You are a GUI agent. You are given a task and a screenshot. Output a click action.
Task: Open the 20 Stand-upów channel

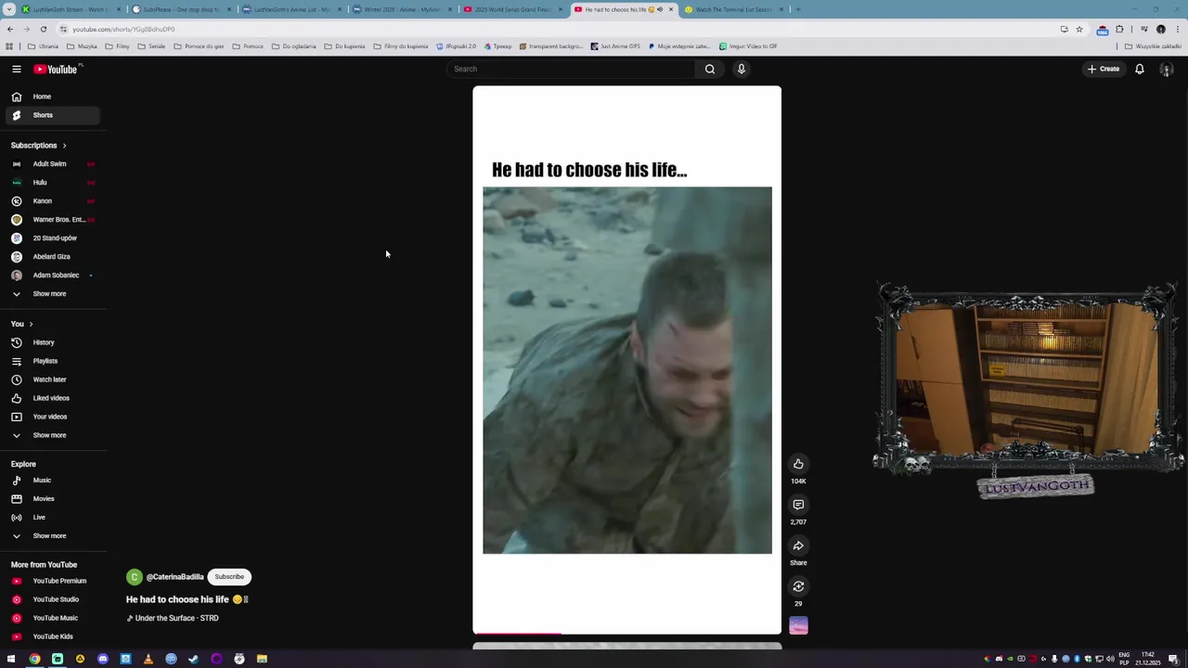click(52, 238)
